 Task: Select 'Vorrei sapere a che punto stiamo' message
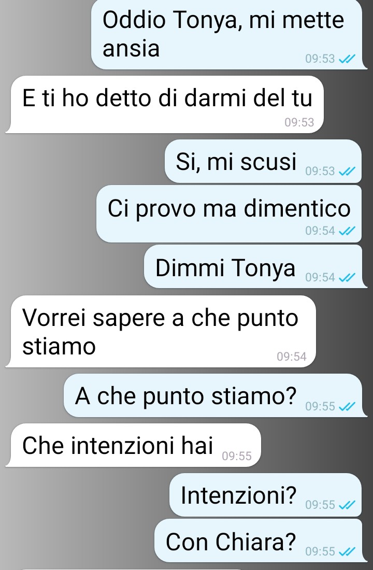point(161,331)
